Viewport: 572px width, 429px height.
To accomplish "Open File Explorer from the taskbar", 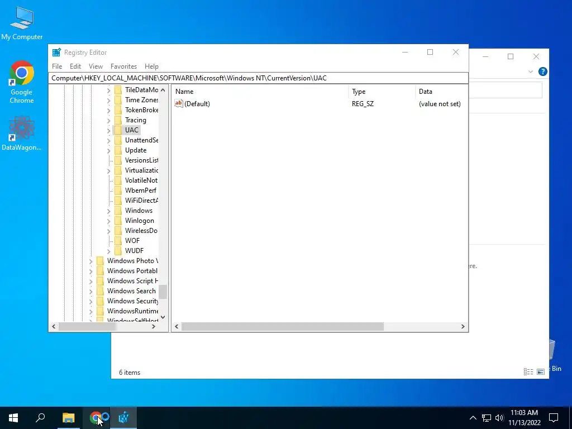I will [x=68, y=418].
